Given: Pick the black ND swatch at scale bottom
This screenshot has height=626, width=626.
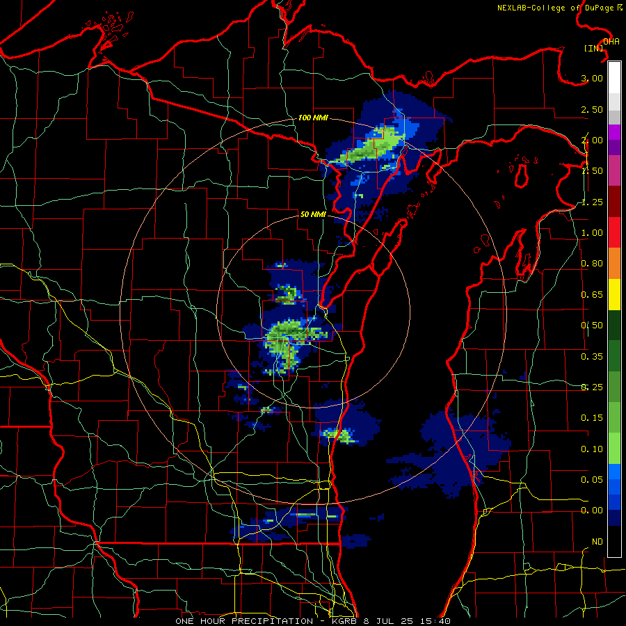Looking at the screenshot, I should 614,541.
